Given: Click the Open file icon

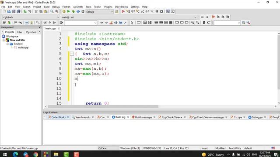Looking at the screenshot, I should point(9,12).
